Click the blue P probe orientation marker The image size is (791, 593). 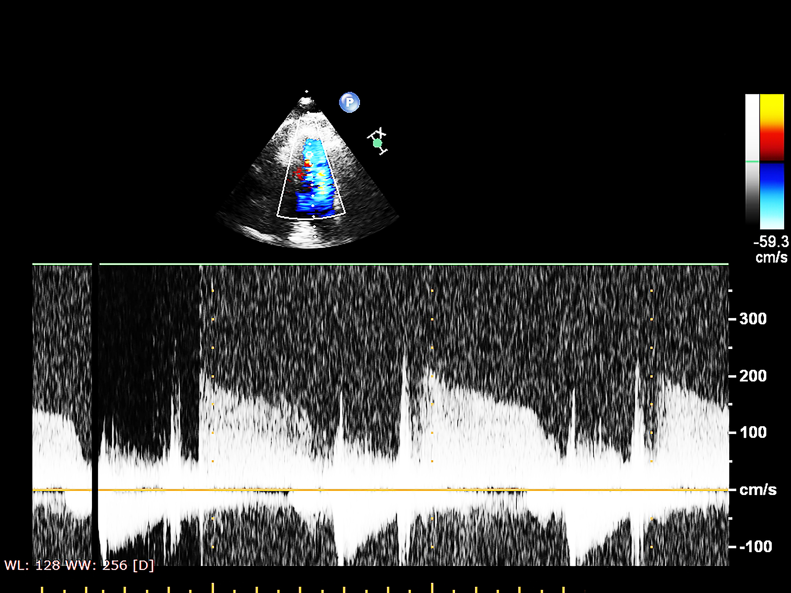349,102
